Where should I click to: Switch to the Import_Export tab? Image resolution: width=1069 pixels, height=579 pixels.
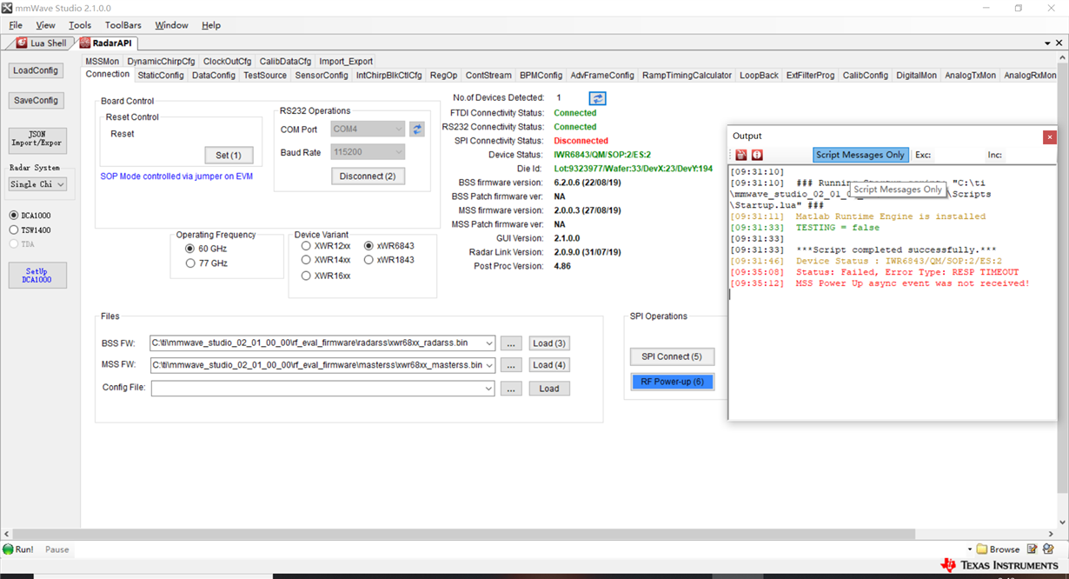(346, 62)
